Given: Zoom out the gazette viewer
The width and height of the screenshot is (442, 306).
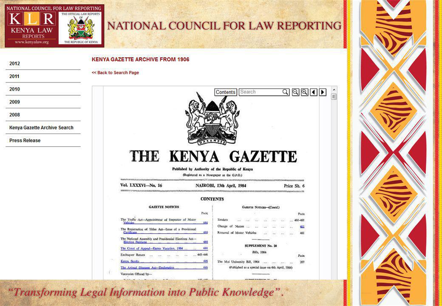Looking at the screenshot, I should [x=295, y=92].
